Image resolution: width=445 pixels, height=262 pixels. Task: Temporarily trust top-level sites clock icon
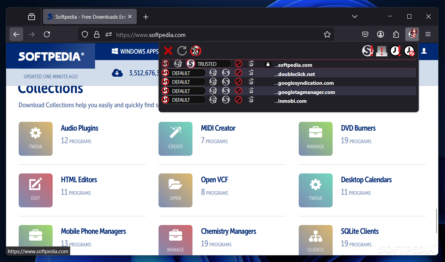[x=395, y=51]
